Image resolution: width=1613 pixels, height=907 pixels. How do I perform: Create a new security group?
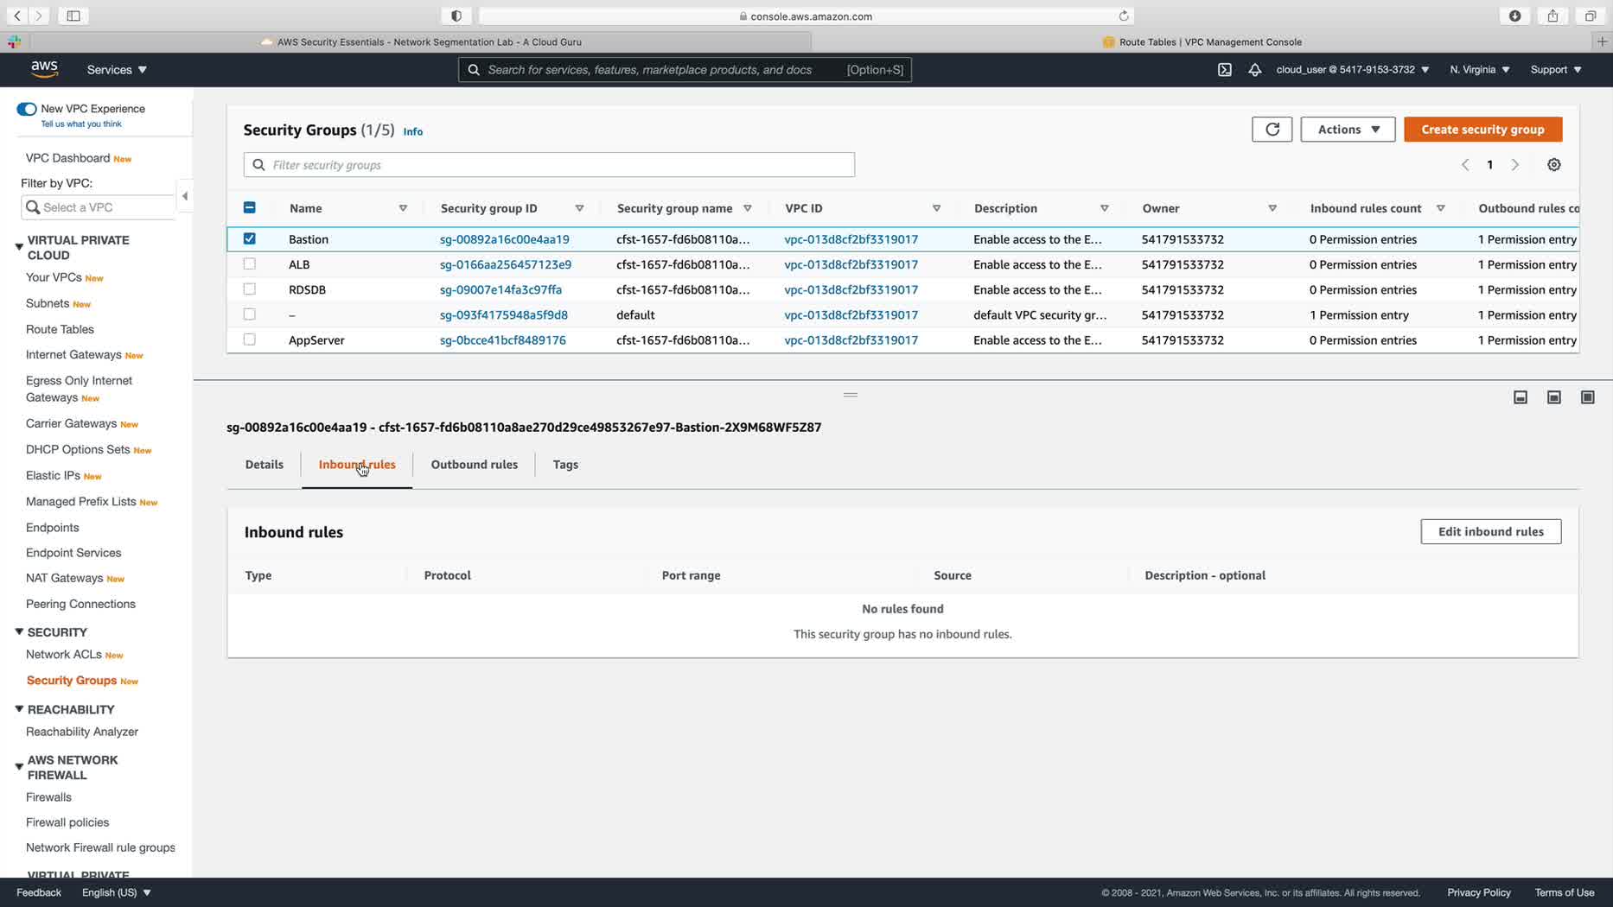[1482, 130]
